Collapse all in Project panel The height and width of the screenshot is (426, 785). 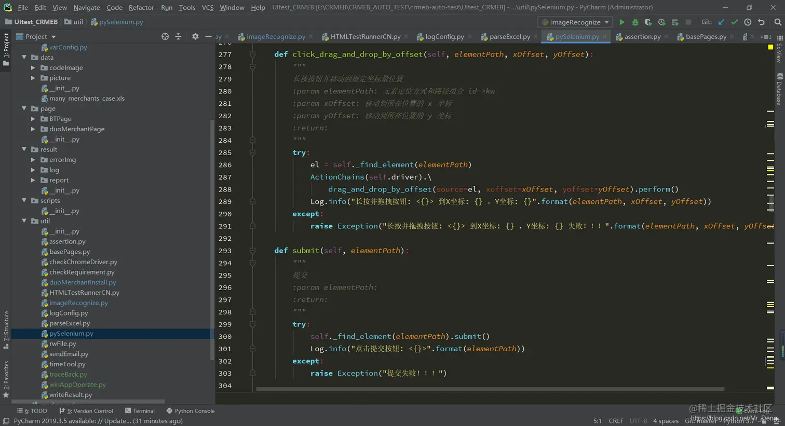tap(178, 36)
